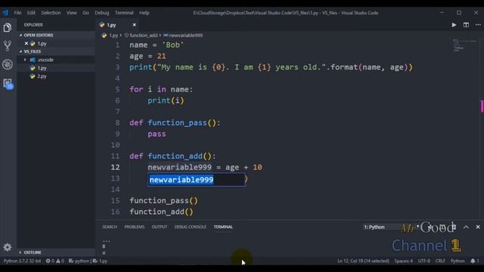Click the pink marker on editor scrollbar
The width and height of the screenshot is (484, 272).
click(x=482, y=107)
